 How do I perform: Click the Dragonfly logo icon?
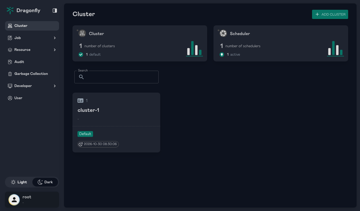tap(10, 11)
